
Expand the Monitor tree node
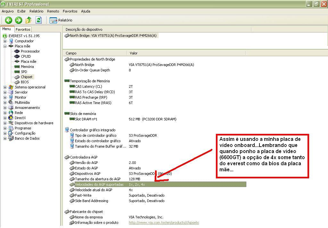[5, 97]
